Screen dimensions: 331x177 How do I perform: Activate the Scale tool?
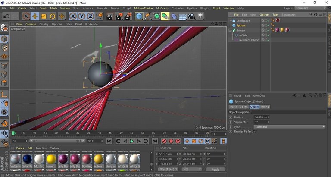[44, 16]
